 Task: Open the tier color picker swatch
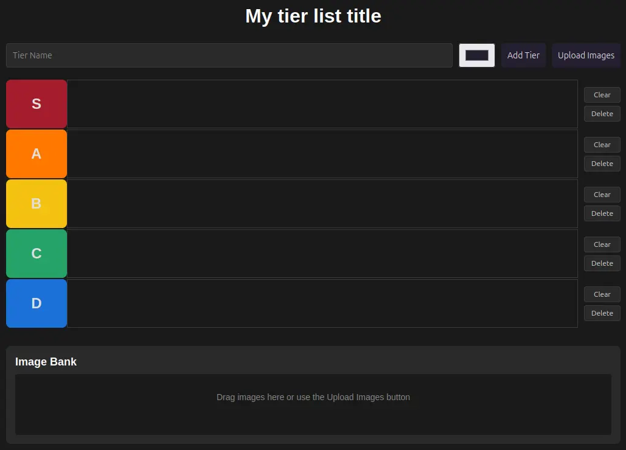(476, 55)
